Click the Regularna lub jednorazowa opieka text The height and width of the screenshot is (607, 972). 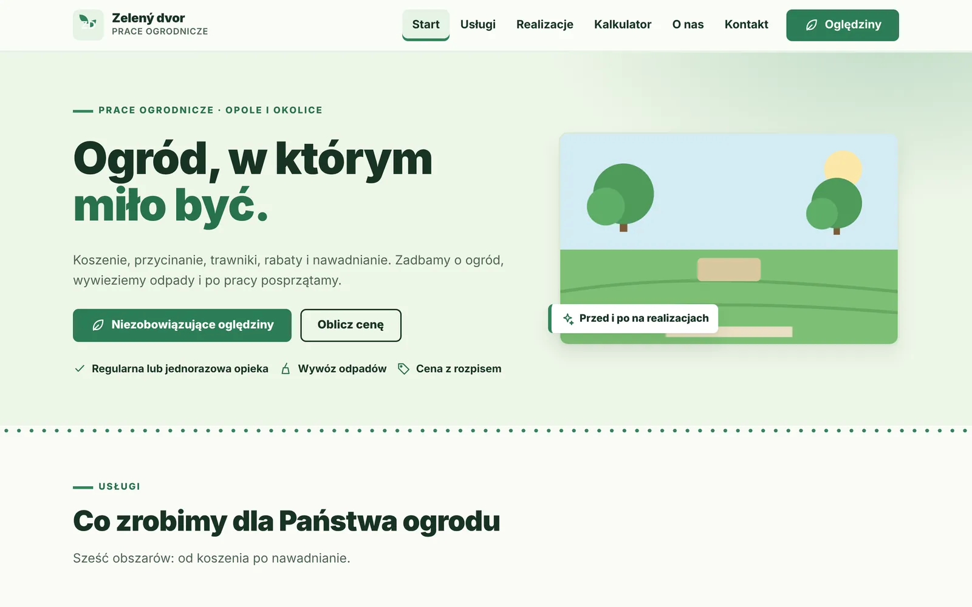click(180, 368)
